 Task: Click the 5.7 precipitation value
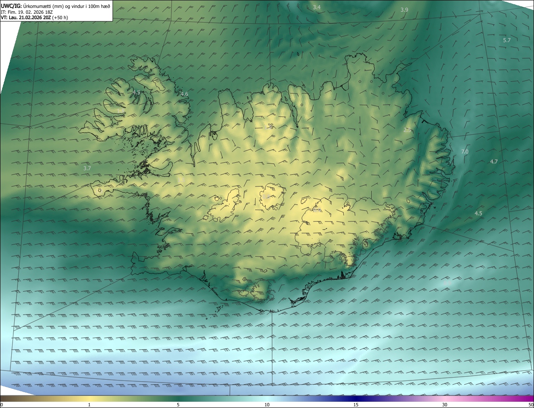click(x=507, y=40)
